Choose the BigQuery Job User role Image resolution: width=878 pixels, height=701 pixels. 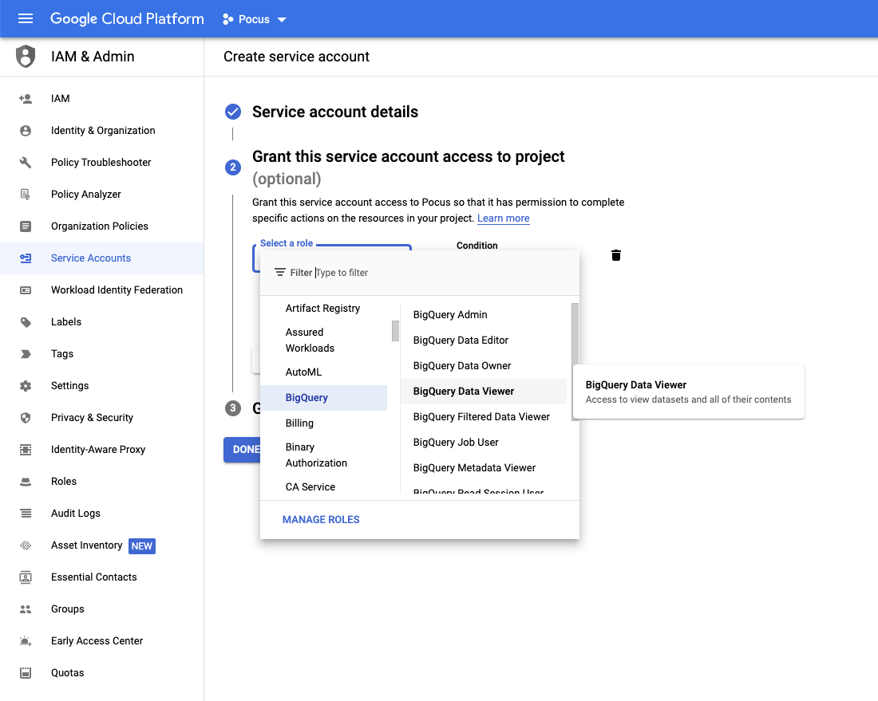tap(484, 443)
